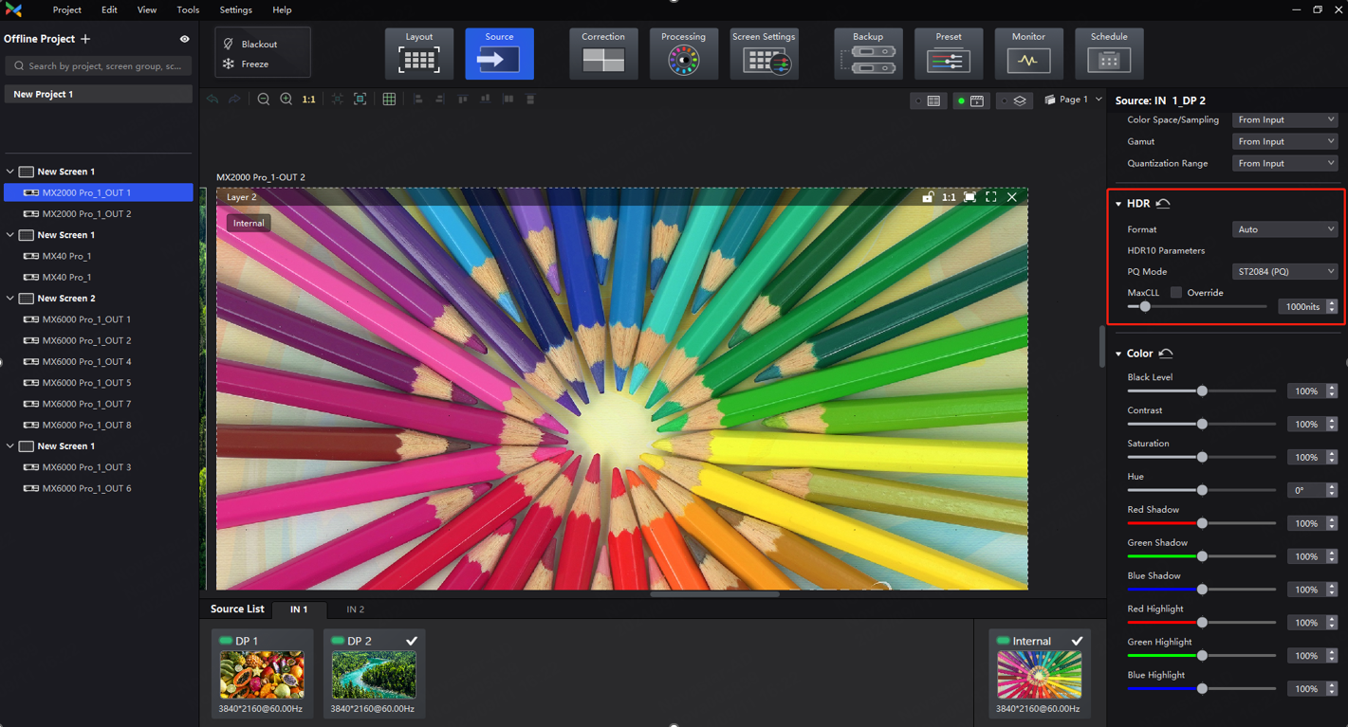The height and width of the screenshot is (727, 1348).
Task: Adjust the Red Shadow slider
Action: (x=1202, y=523)
